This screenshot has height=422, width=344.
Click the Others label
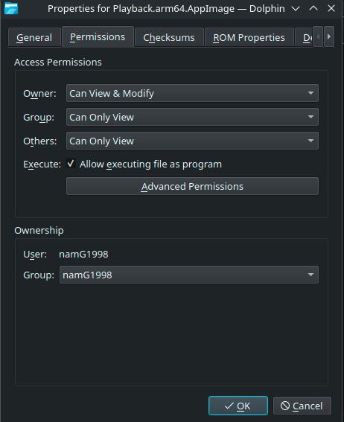pos(40,141)
